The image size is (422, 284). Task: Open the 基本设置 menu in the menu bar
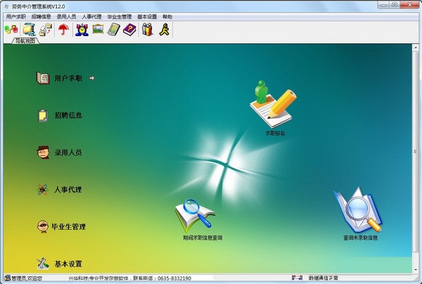[x=147, y=17]
